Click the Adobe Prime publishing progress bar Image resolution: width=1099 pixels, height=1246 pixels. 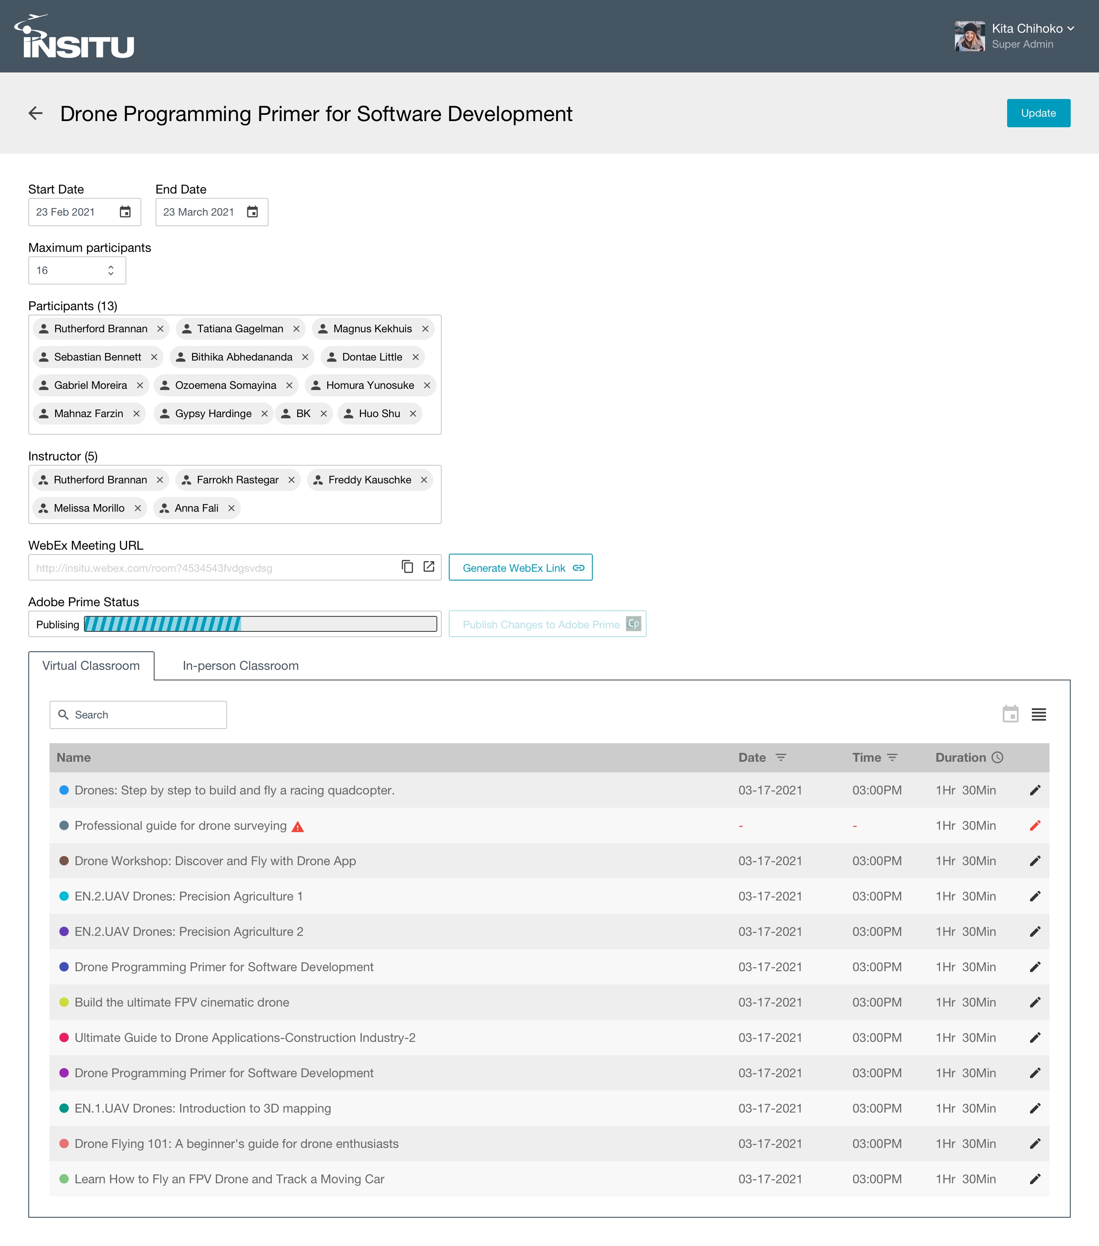point(260,624)
